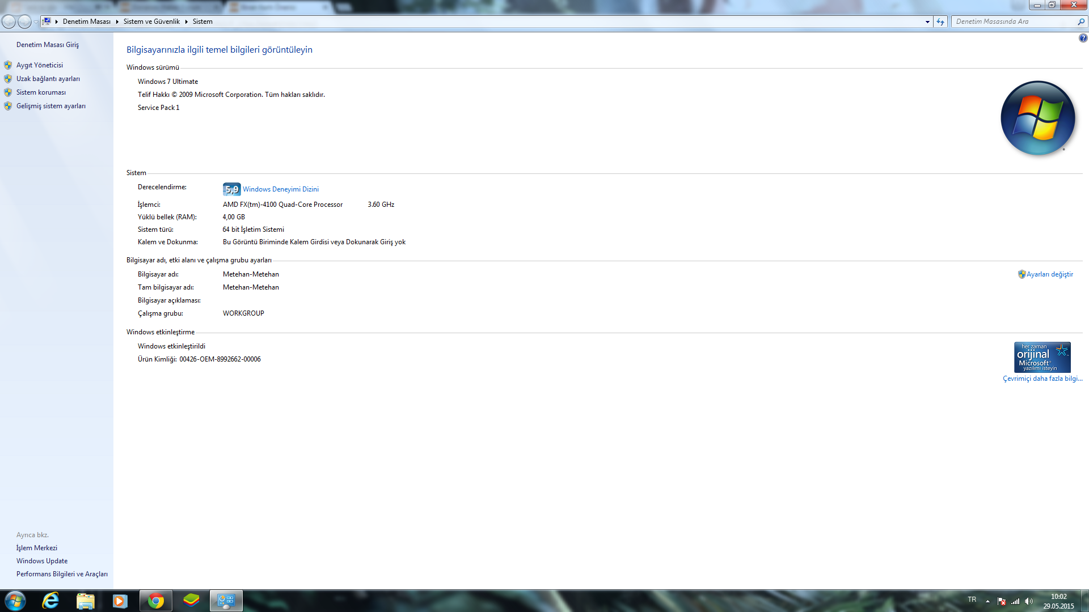This screenshot has width=1089, height=612.
Task: Select the 64 bit İşletim Sistemi text
Action: (x=253, y=229)
